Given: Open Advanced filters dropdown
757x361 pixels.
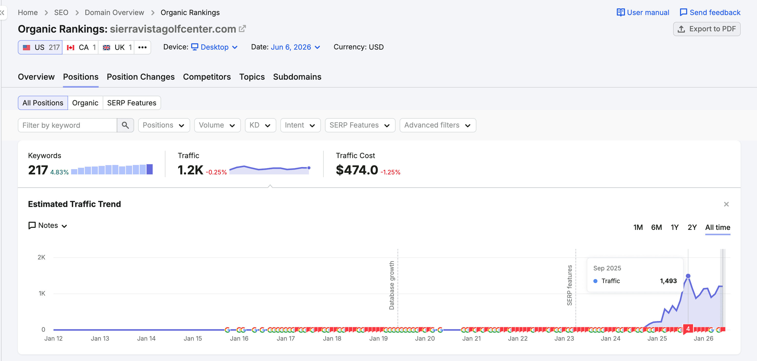Looking at the screenshot, I should [x=438, y=125].
